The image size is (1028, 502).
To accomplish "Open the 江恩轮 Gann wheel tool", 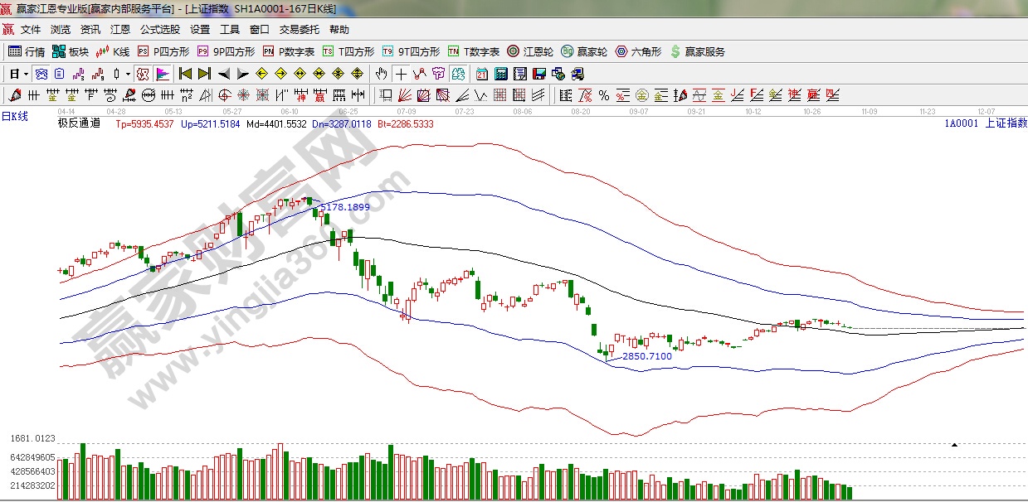I will point(530,51).
